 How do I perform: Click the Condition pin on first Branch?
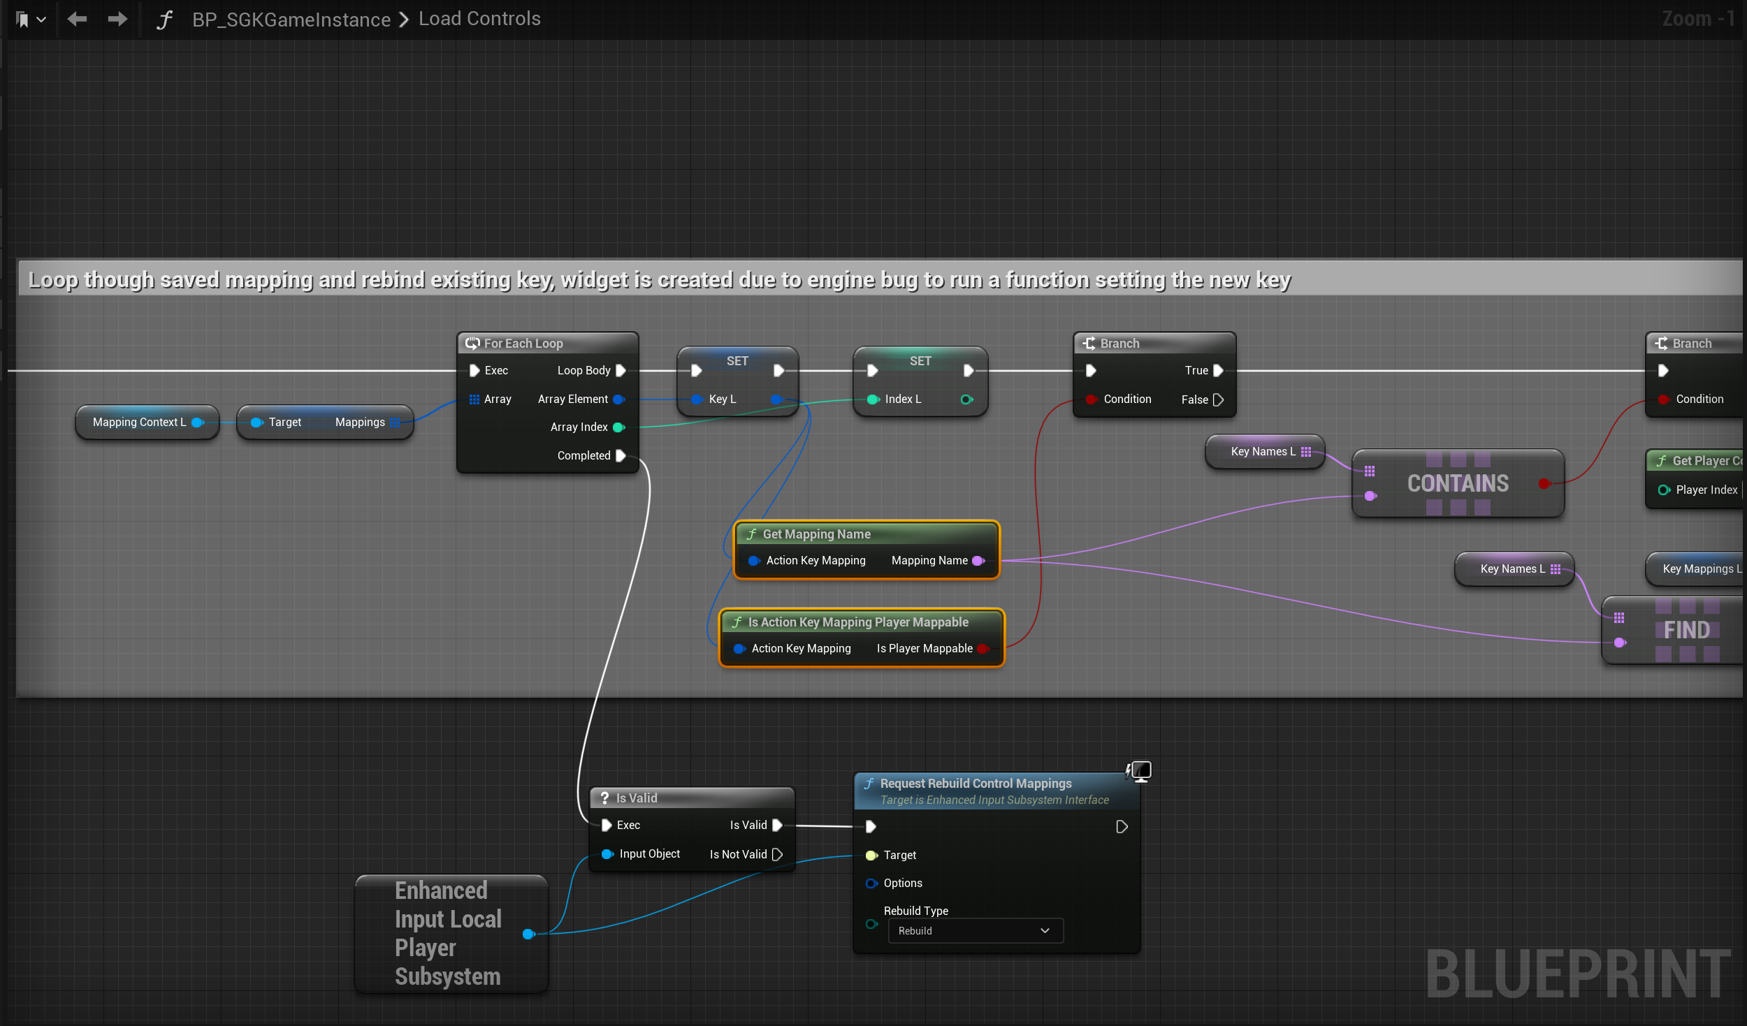coord(1091,400)
